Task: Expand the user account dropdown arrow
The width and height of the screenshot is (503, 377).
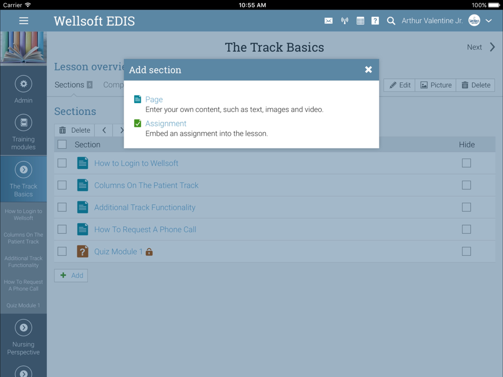Action: tap(488, 21)
